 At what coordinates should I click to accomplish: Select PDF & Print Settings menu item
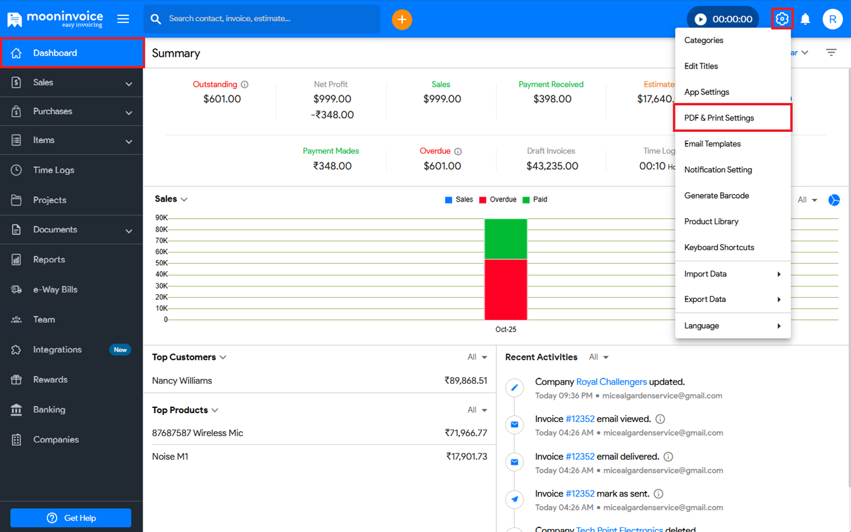[x=732, y=118]
